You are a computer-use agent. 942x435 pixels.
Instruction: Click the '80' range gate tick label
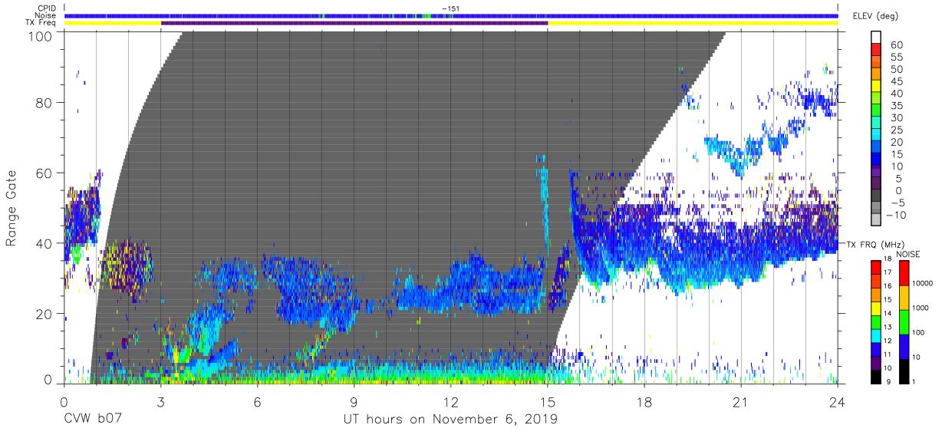pos(44,103)
